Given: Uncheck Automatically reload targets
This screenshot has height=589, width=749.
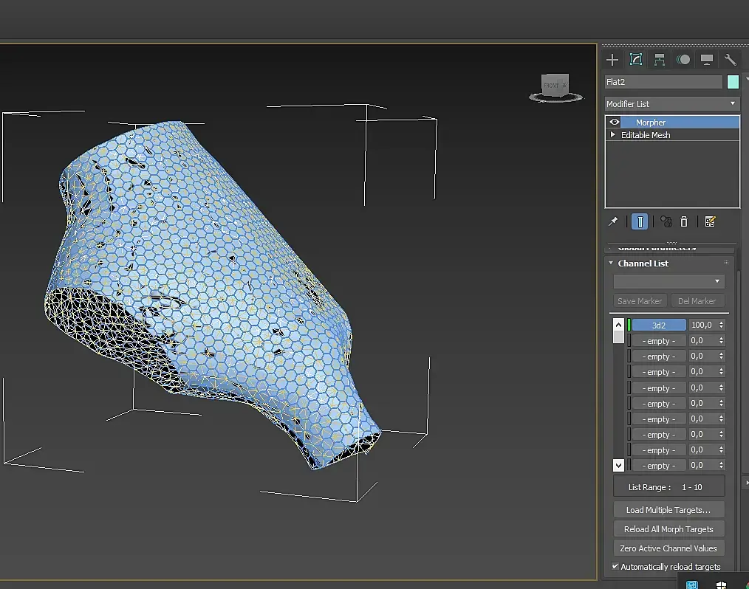Looking at the screenshot, I should [616, 567].
